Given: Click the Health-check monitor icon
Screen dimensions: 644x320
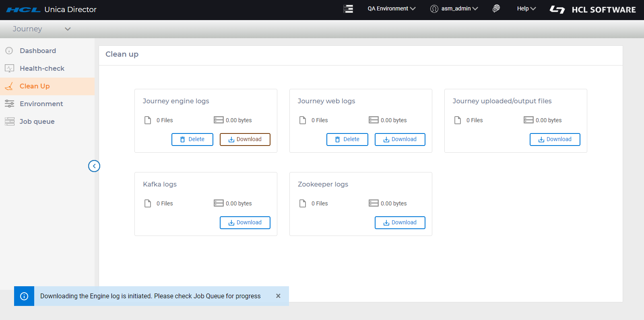Looking at the screenshot, I should pyautogui.click(x=9, y=68).
